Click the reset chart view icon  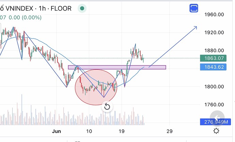pos(107,107)
